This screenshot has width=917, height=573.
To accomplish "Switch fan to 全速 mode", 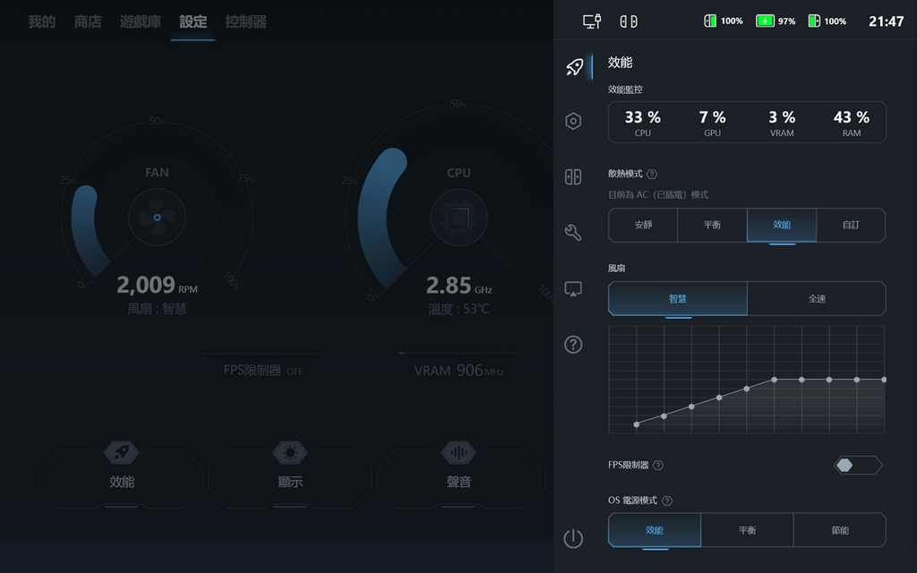I will (x=816, y=299).
